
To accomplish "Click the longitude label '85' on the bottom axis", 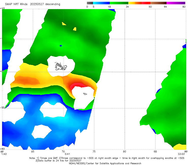I will pos(155,152).
